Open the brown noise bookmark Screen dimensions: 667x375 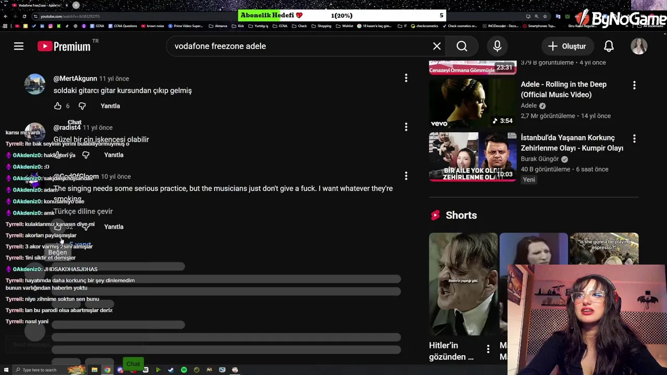(153, 26)
